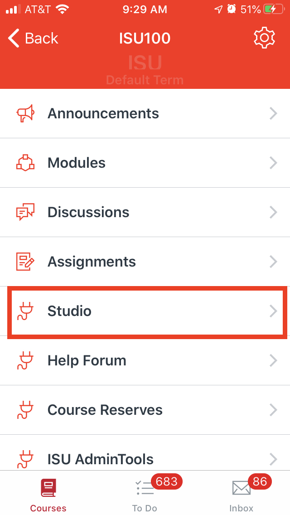Viewport: 290px width, 515px height.
Task: Tap the Modules icon
Action: pyautogui.click(x=25, y=163)
